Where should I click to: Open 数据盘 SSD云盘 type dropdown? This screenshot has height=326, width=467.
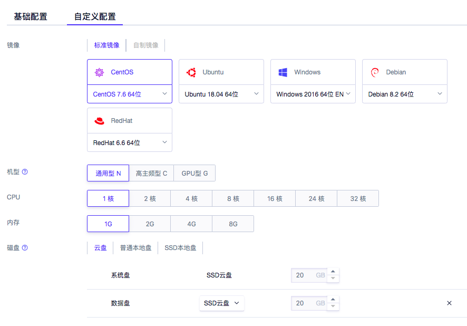[221, 303]
